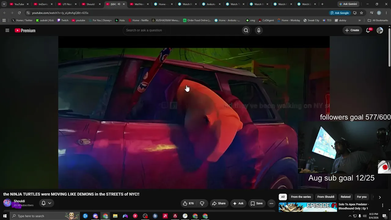Open Chrome three-dot menu
This screenshot has width=391, height=220.
pyautogui.click(x=386, y=13)
